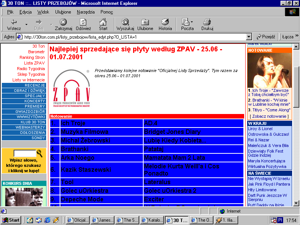Image resolution: width=300 pixels, height=225 pixels.
Task: Switch to the Katalo... taskbar window
Action: [x=152, y=220]
